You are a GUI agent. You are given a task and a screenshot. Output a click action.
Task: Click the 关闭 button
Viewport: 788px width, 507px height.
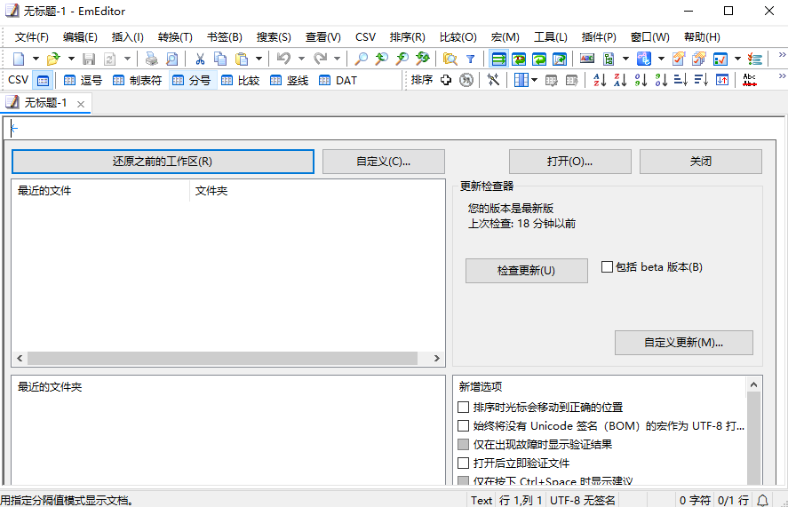(701, 162)
